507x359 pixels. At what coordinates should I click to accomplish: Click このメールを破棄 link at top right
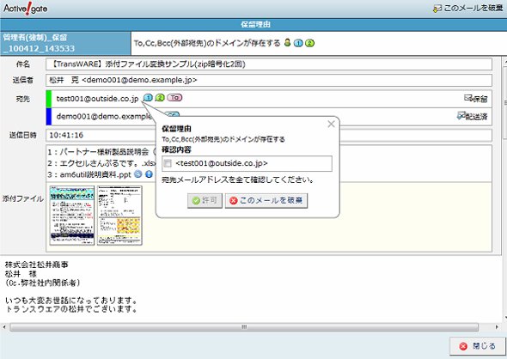click(467, 9)
